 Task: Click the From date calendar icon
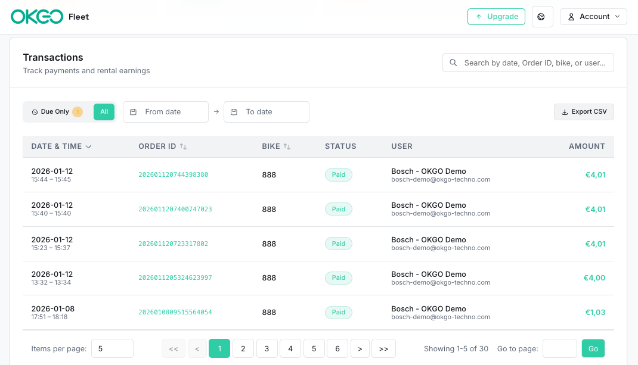(134, 112)
